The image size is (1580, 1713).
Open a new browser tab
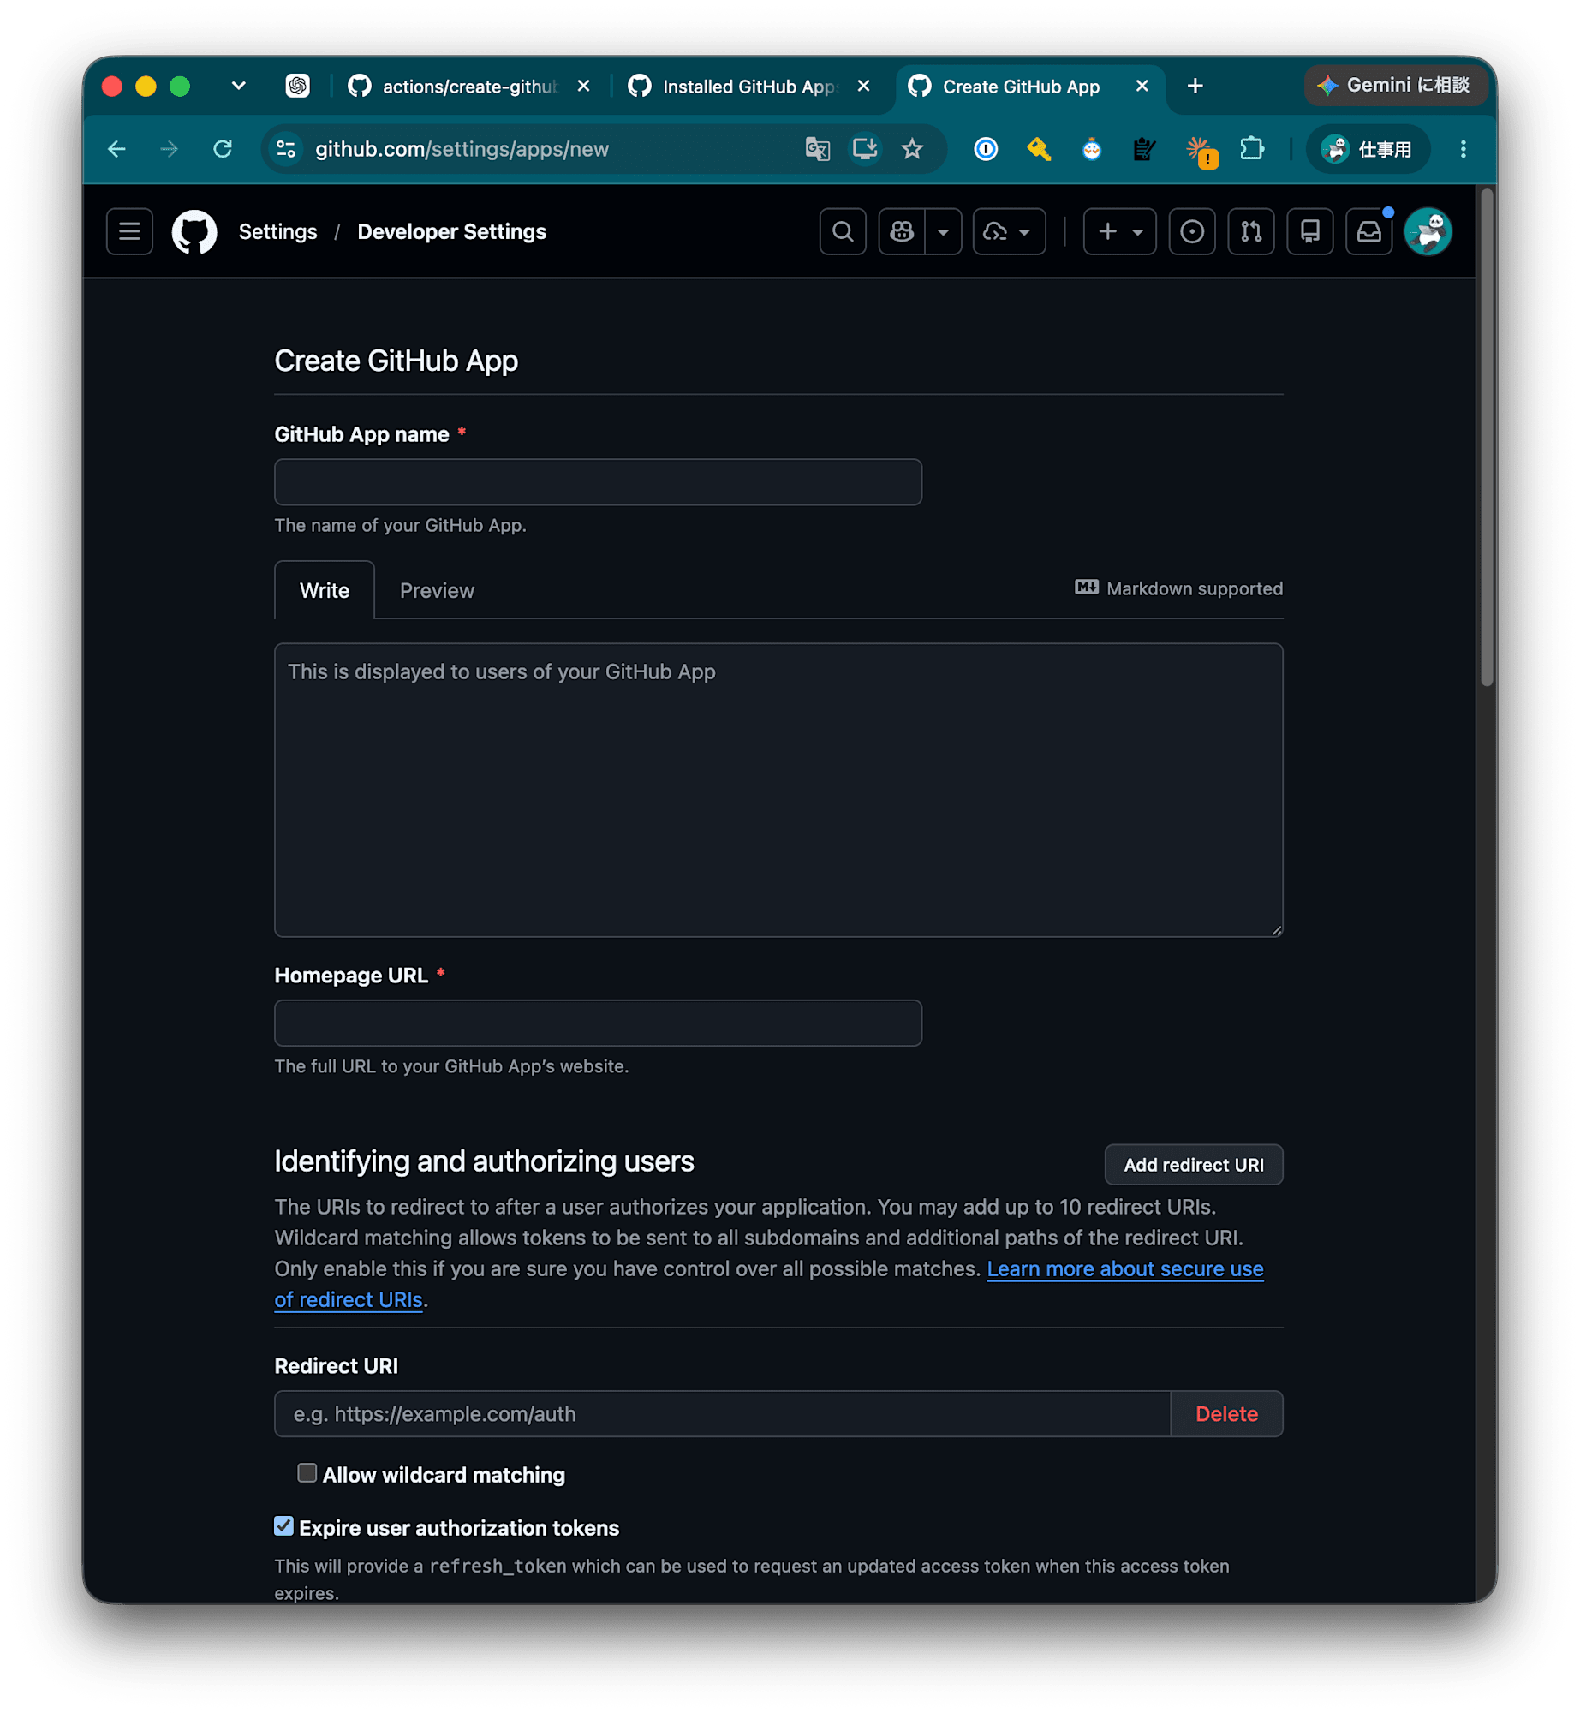1194,86
